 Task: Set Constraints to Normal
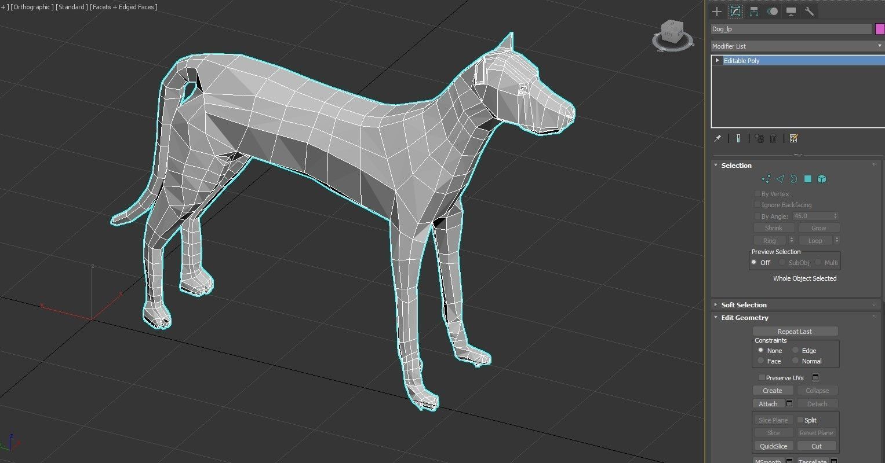tap(796, 361)
